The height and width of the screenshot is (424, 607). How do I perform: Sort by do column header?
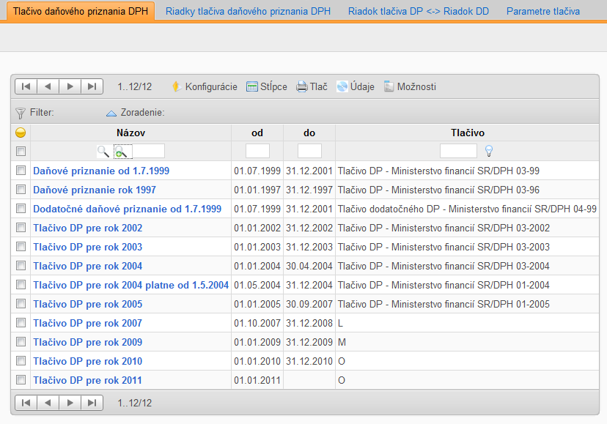(x=309, y=133)
